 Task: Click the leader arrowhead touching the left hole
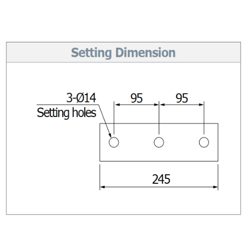point(110,135)
